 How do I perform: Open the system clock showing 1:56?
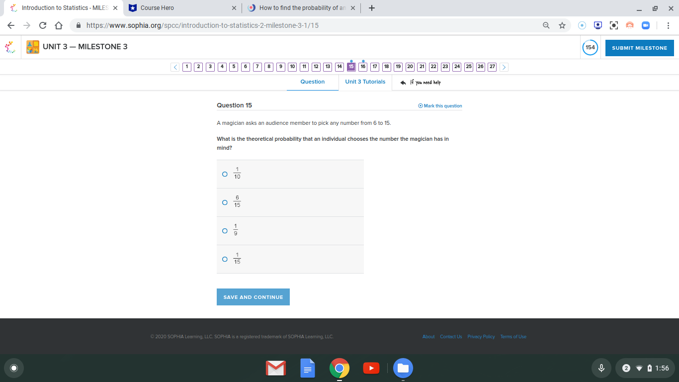pyautogui.click(x=662, y=368)
